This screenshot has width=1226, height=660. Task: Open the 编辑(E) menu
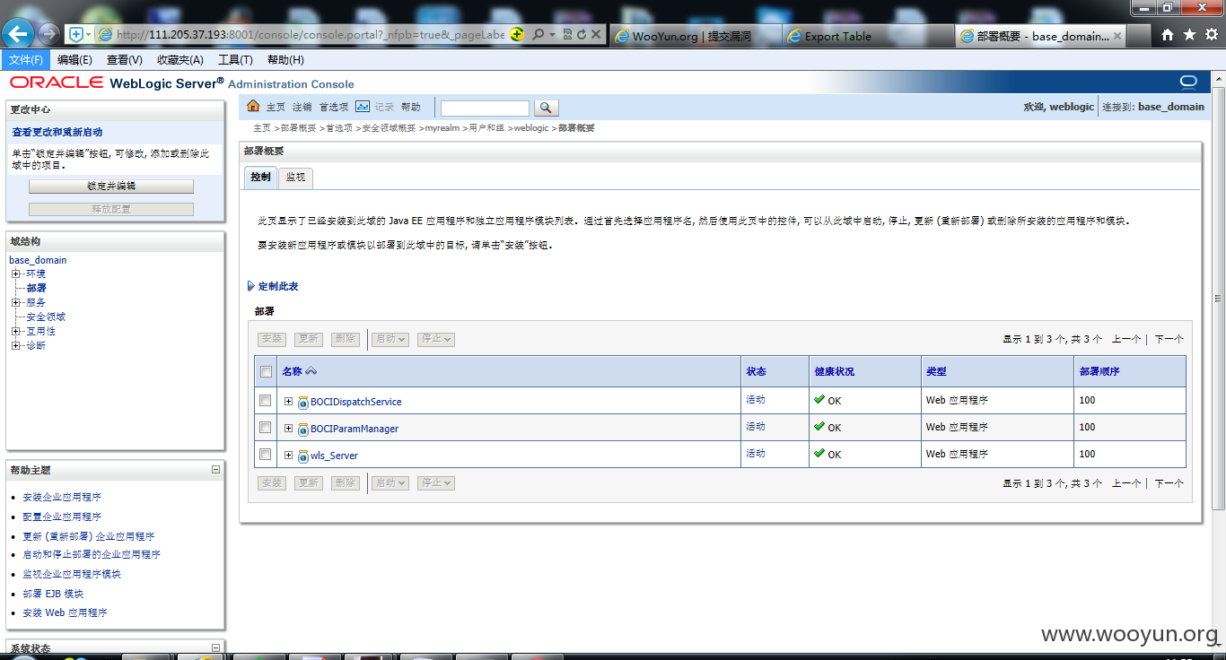(x=74, y=60)
